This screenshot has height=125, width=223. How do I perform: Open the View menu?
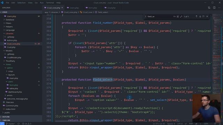[30, 3]
